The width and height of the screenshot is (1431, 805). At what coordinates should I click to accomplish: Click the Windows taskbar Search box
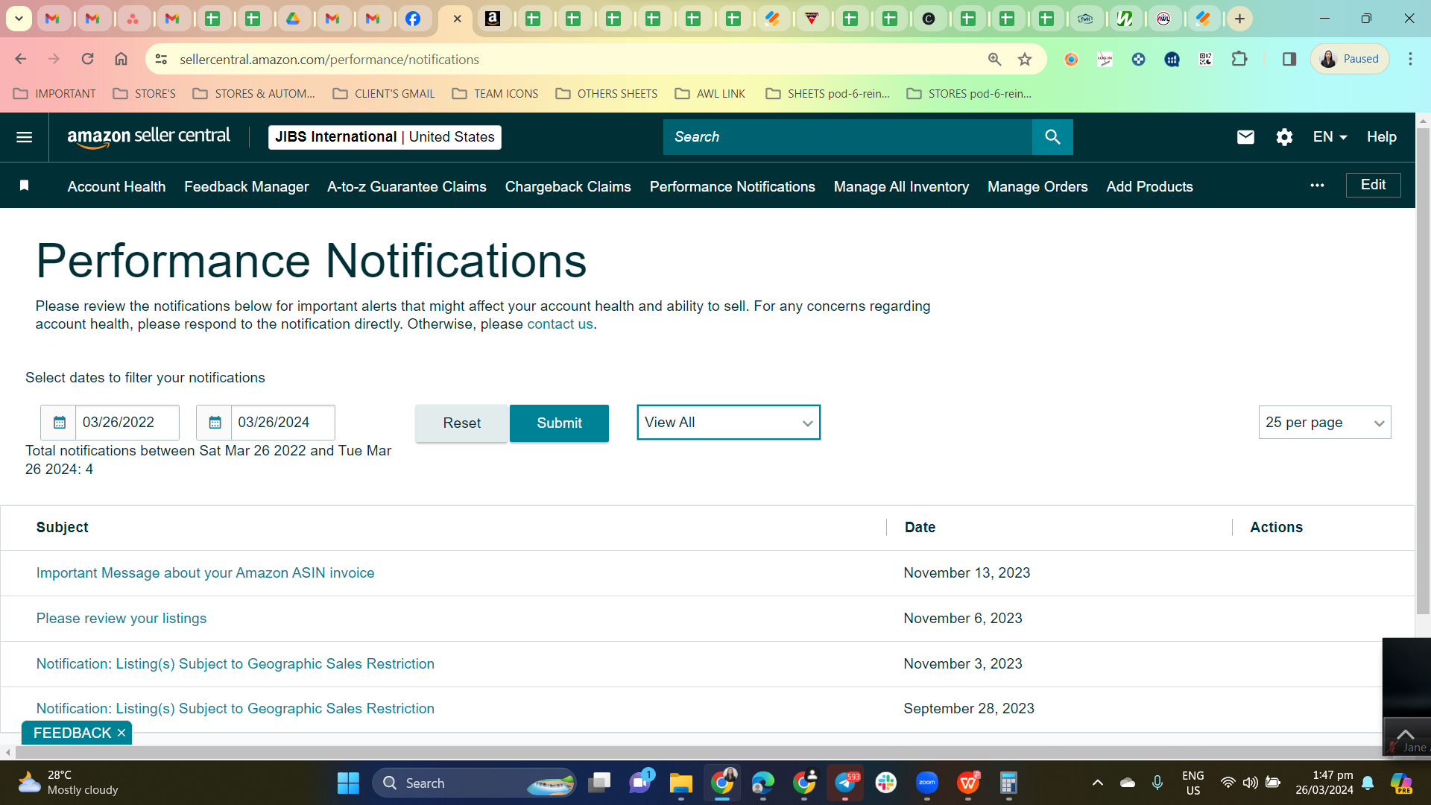pos(474,783)
